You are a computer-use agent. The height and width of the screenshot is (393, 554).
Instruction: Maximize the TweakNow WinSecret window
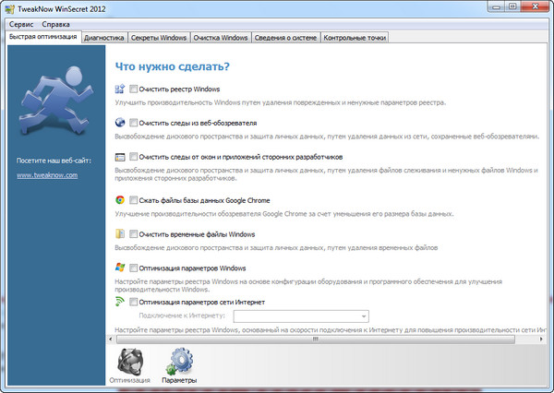(512, 6)
